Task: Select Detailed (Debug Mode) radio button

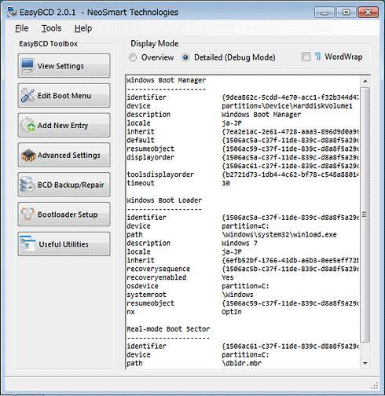Action: 185,57
